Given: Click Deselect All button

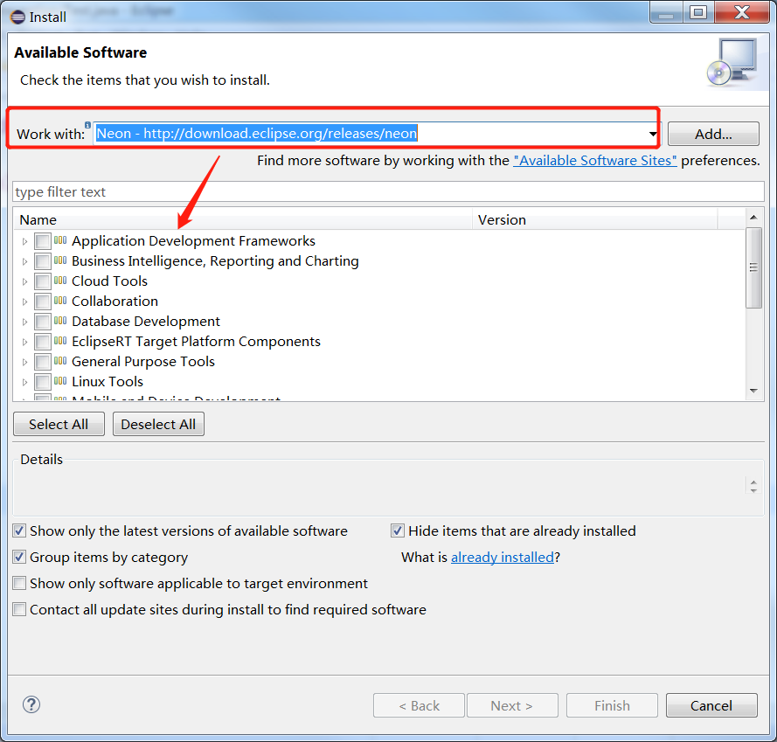Looking at the screenshot, I should pyautogui.click(x=158, y=424).
